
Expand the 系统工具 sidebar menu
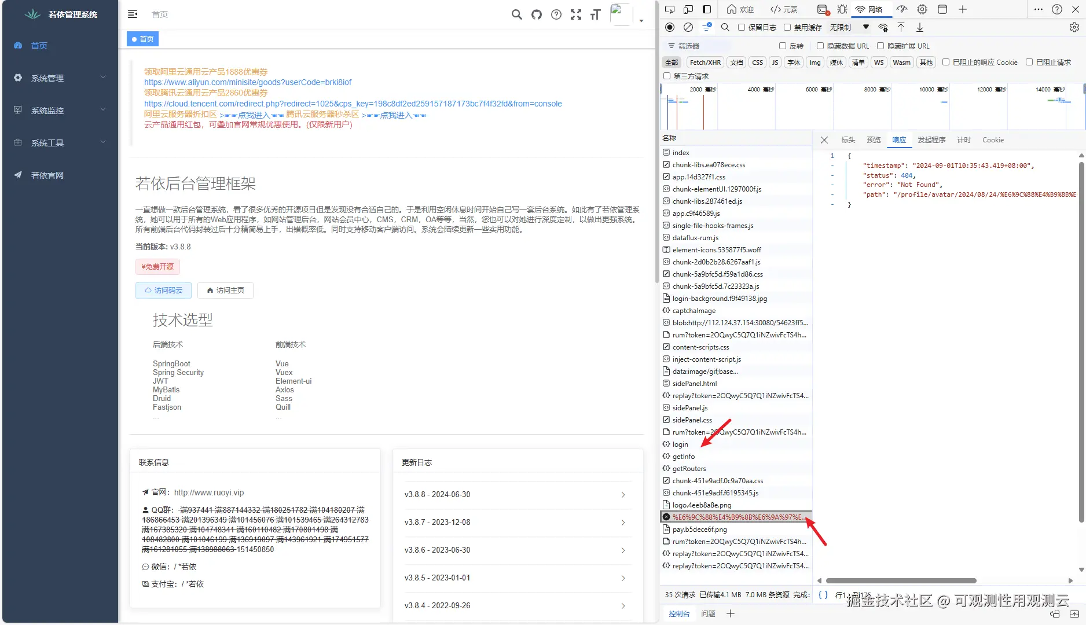pyautogui.click(x=60, y=142)
